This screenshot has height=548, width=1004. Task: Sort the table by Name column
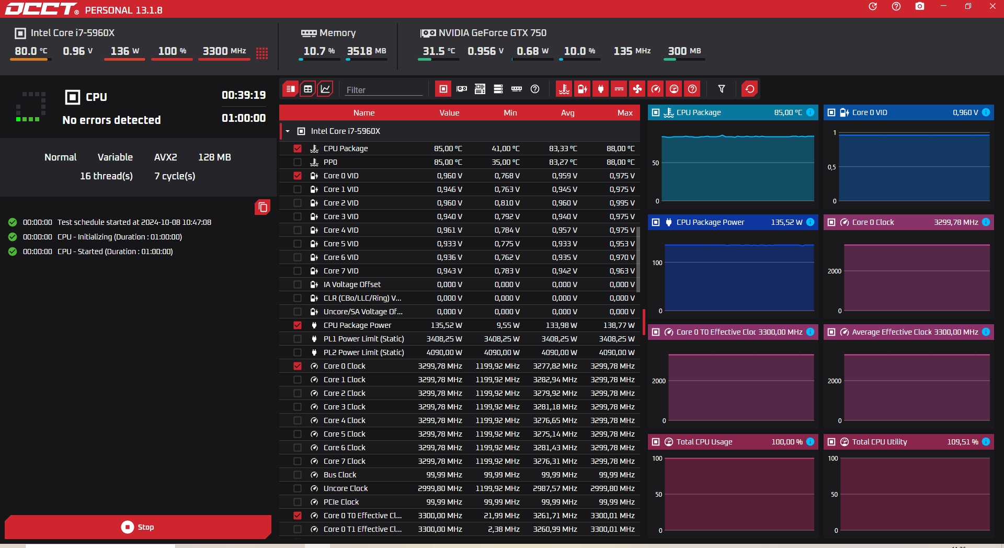click(364, 113)
